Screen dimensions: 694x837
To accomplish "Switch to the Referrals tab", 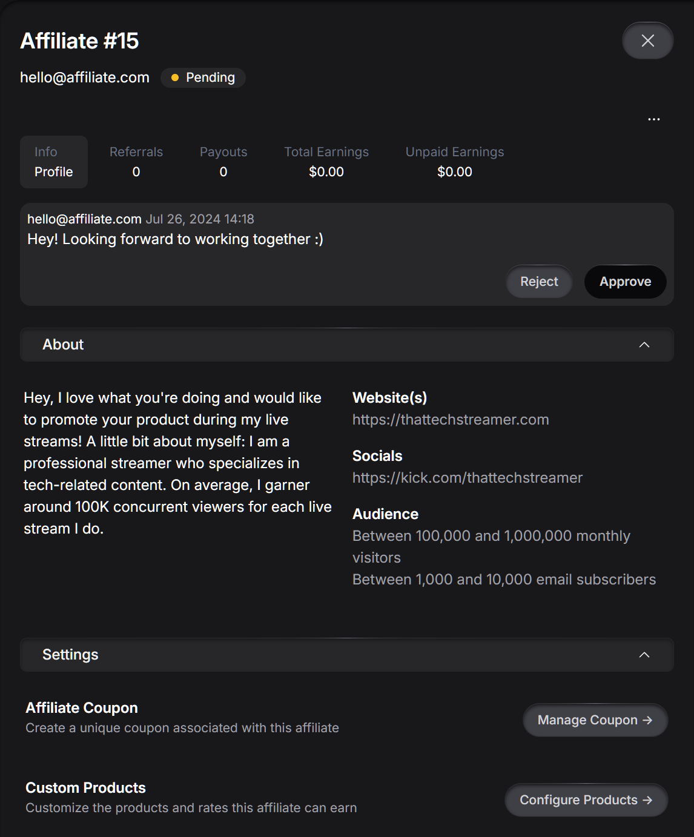I will (136, 162).
